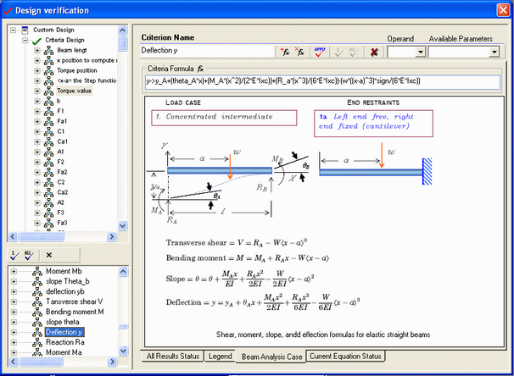Collapse the Criteria Design node

25,41
